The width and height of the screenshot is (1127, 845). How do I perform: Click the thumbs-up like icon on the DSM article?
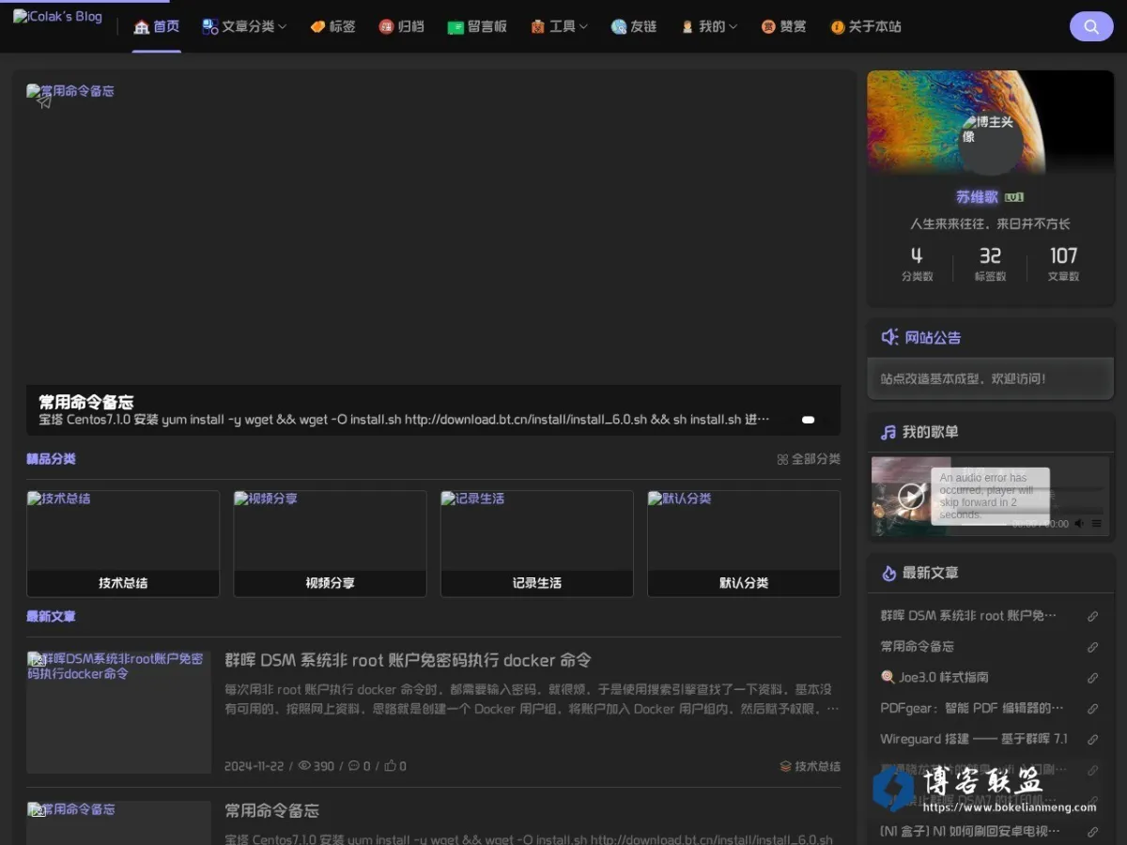(390, 766)
